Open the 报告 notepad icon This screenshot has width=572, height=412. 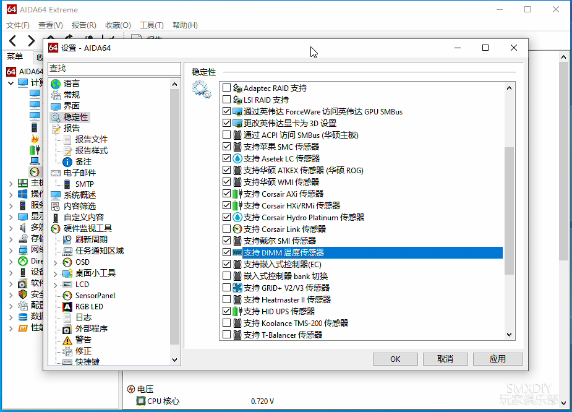(x=56, y=129)
